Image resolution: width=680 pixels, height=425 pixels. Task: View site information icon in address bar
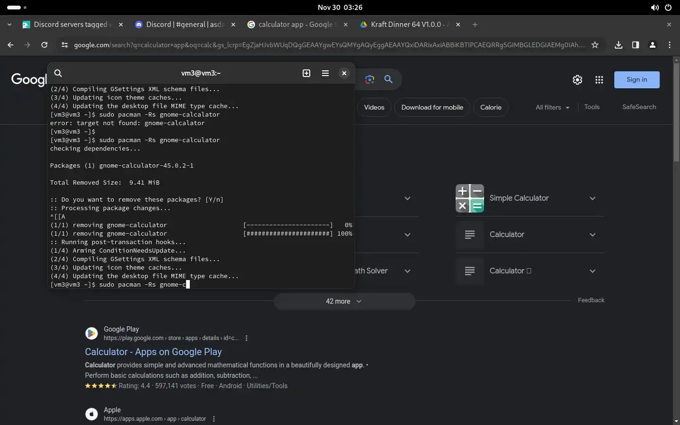(x=65, y=45)
